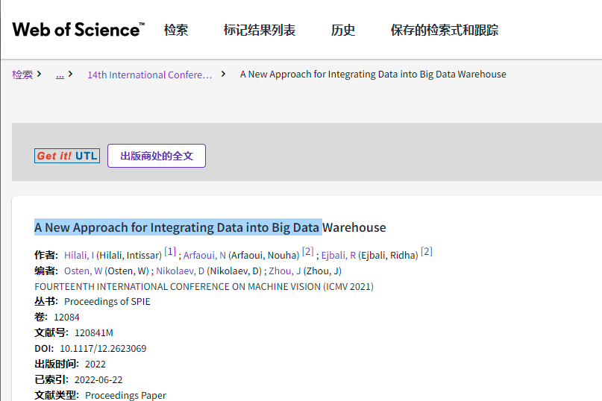Image resolution: width=602 pixels, height=401 pixels.
Task: Open 14th International Conference breadcrumb link
Action: [x=149, y=75]
